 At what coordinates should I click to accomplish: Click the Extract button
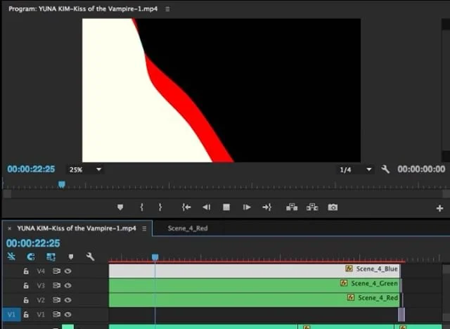tap(312, 207)
